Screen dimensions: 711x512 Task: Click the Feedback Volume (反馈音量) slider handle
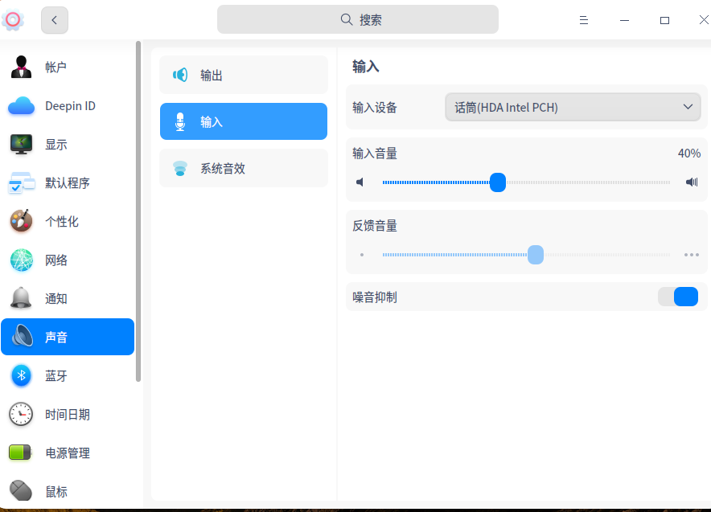pos(536,255)
